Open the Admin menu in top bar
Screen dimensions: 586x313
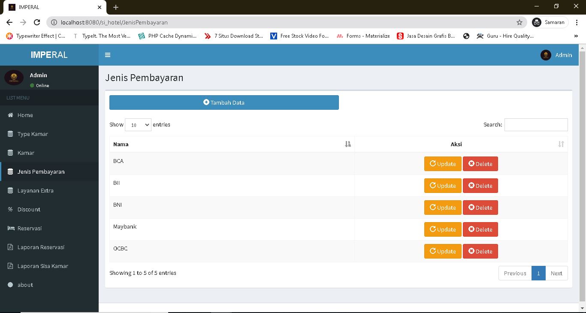click(556, 55)
